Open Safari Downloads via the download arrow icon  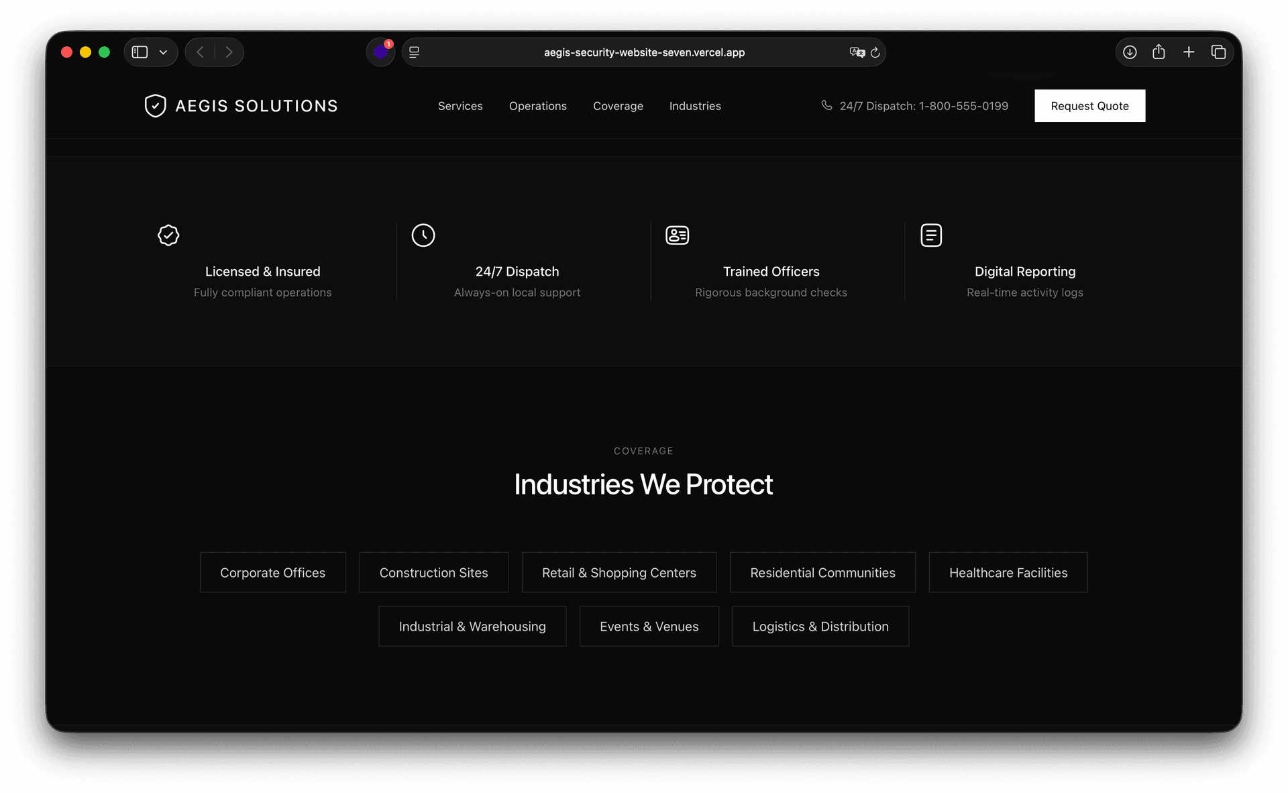point(1130,52)
